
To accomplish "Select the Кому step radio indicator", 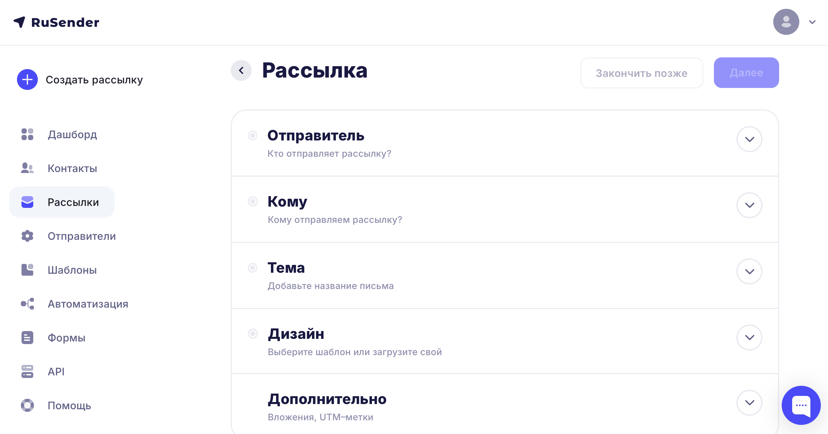I will 253,201.
